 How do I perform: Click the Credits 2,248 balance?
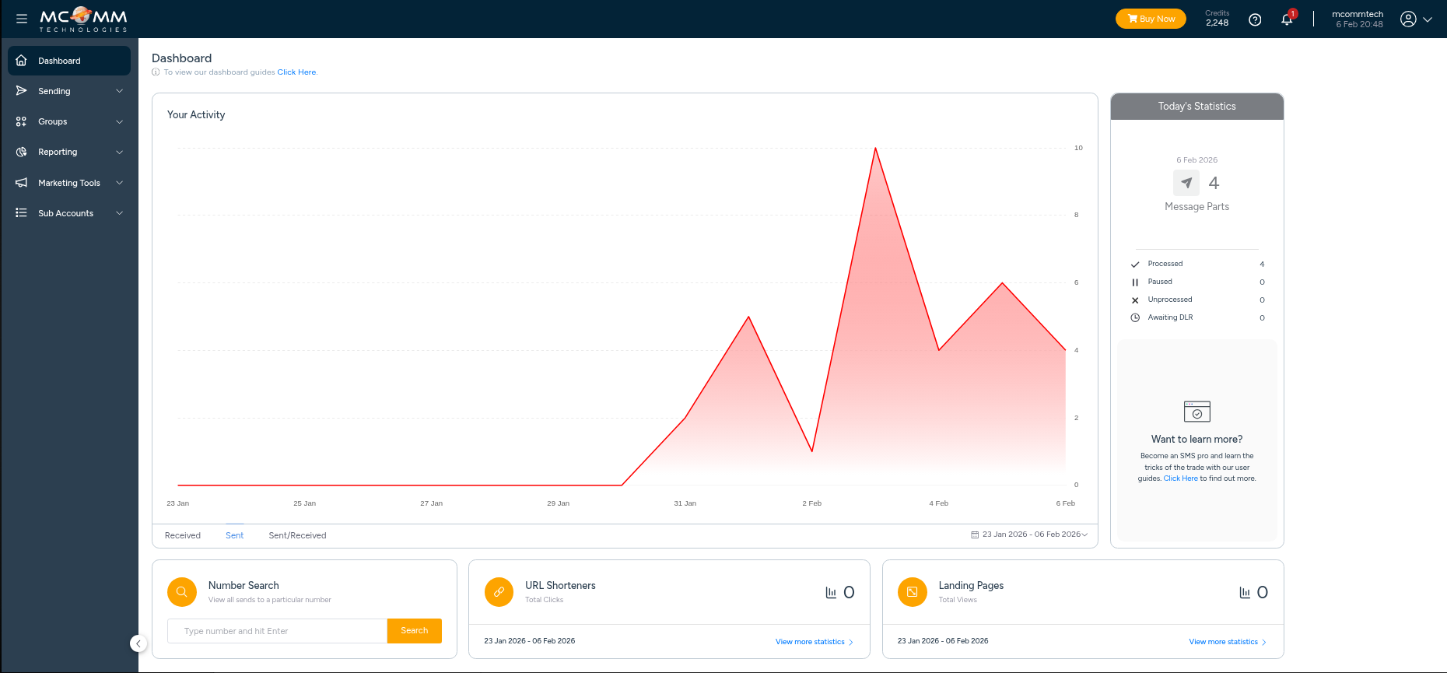pyautogui.click(x=1218, y=19)
